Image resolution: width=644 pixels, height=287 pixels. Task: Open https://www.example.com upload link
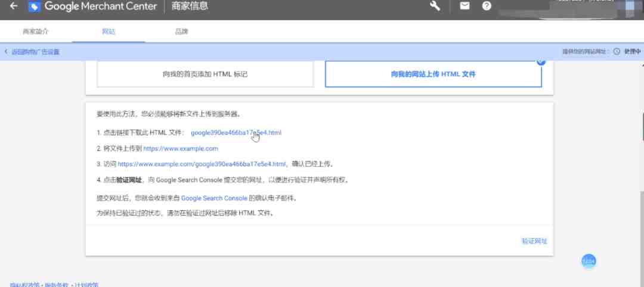181,148
